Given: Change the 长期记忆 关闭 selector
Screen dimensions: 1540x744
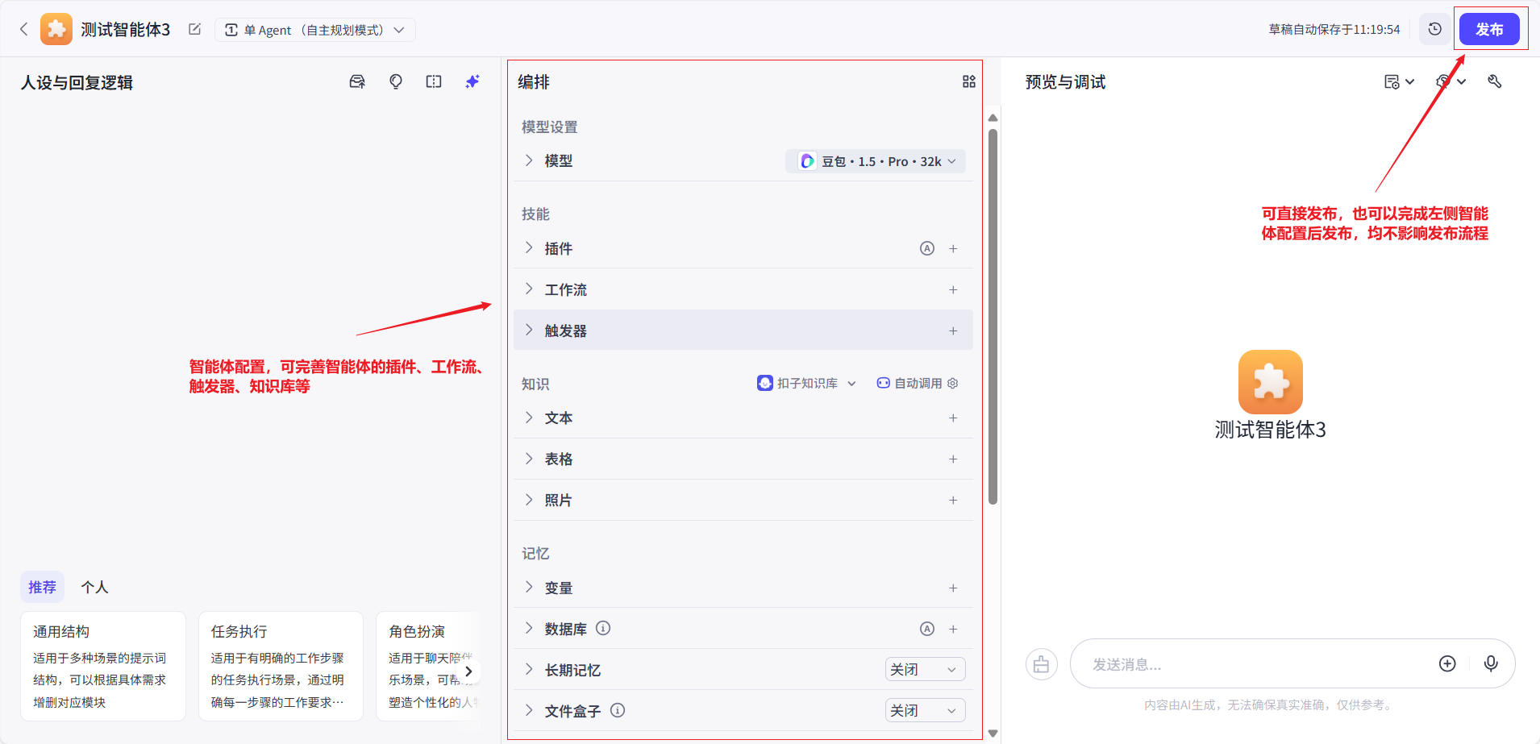Looking at the screenshot, I should (x=925, y=670).
